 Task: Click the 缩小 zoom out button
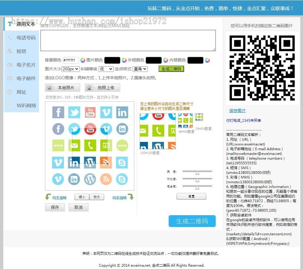click(x=82, y=197)
